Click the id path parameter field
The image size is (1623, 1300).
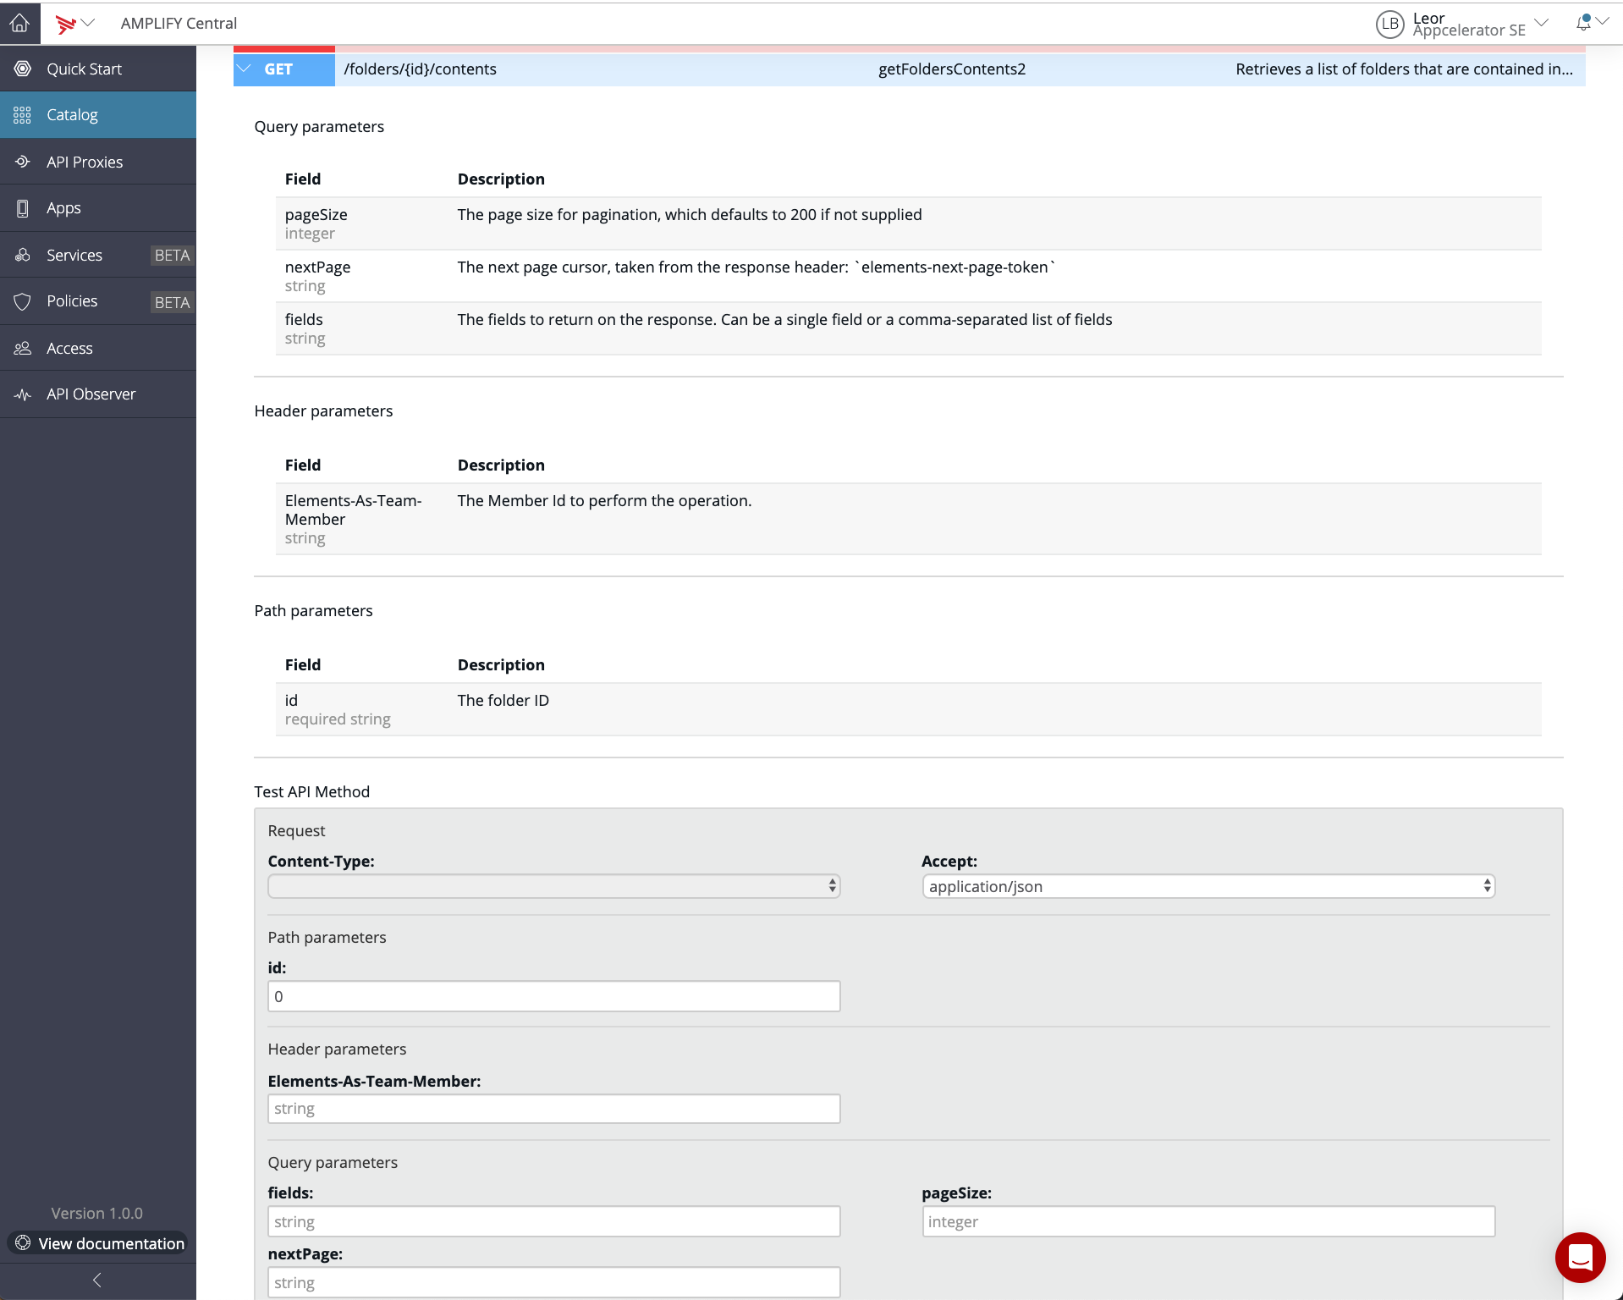pos(553,996)
